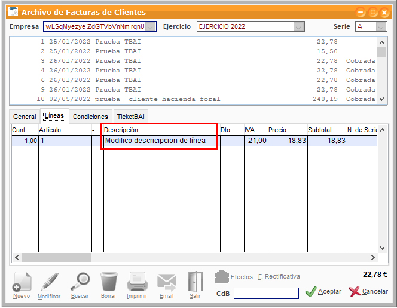
Task: Click the Artículo column header
Action: pos(65,130)
